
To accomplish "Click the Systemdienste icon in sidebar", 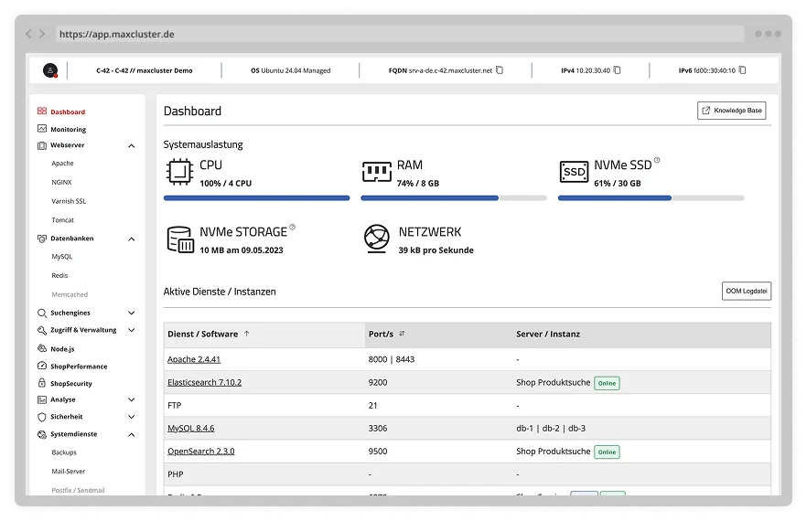I will 42,434.
